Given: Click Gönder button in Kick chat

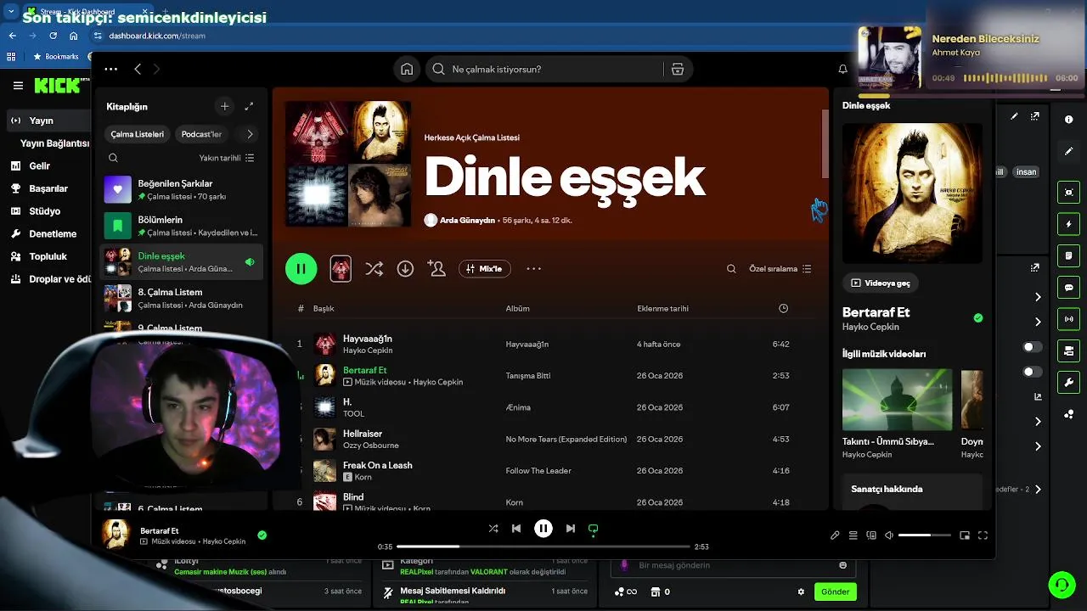Looking at the screenshot, I should 835,591.
